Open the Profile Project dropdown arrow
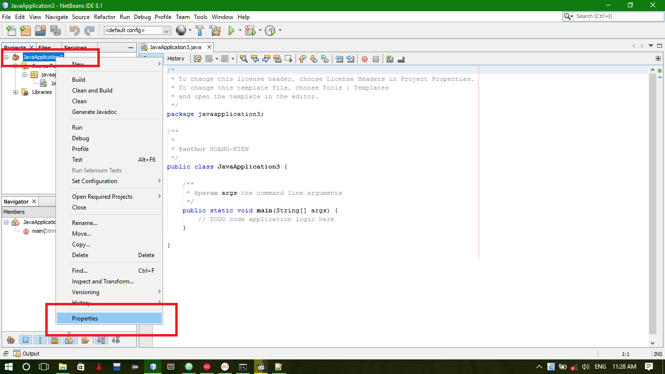665x374 pixels. pyautogui.click(x=280, y=31)
